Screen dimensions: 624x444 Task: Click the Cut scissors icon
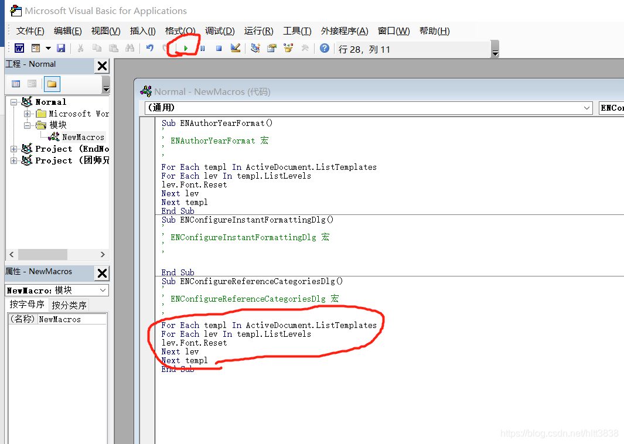[80, 48]
